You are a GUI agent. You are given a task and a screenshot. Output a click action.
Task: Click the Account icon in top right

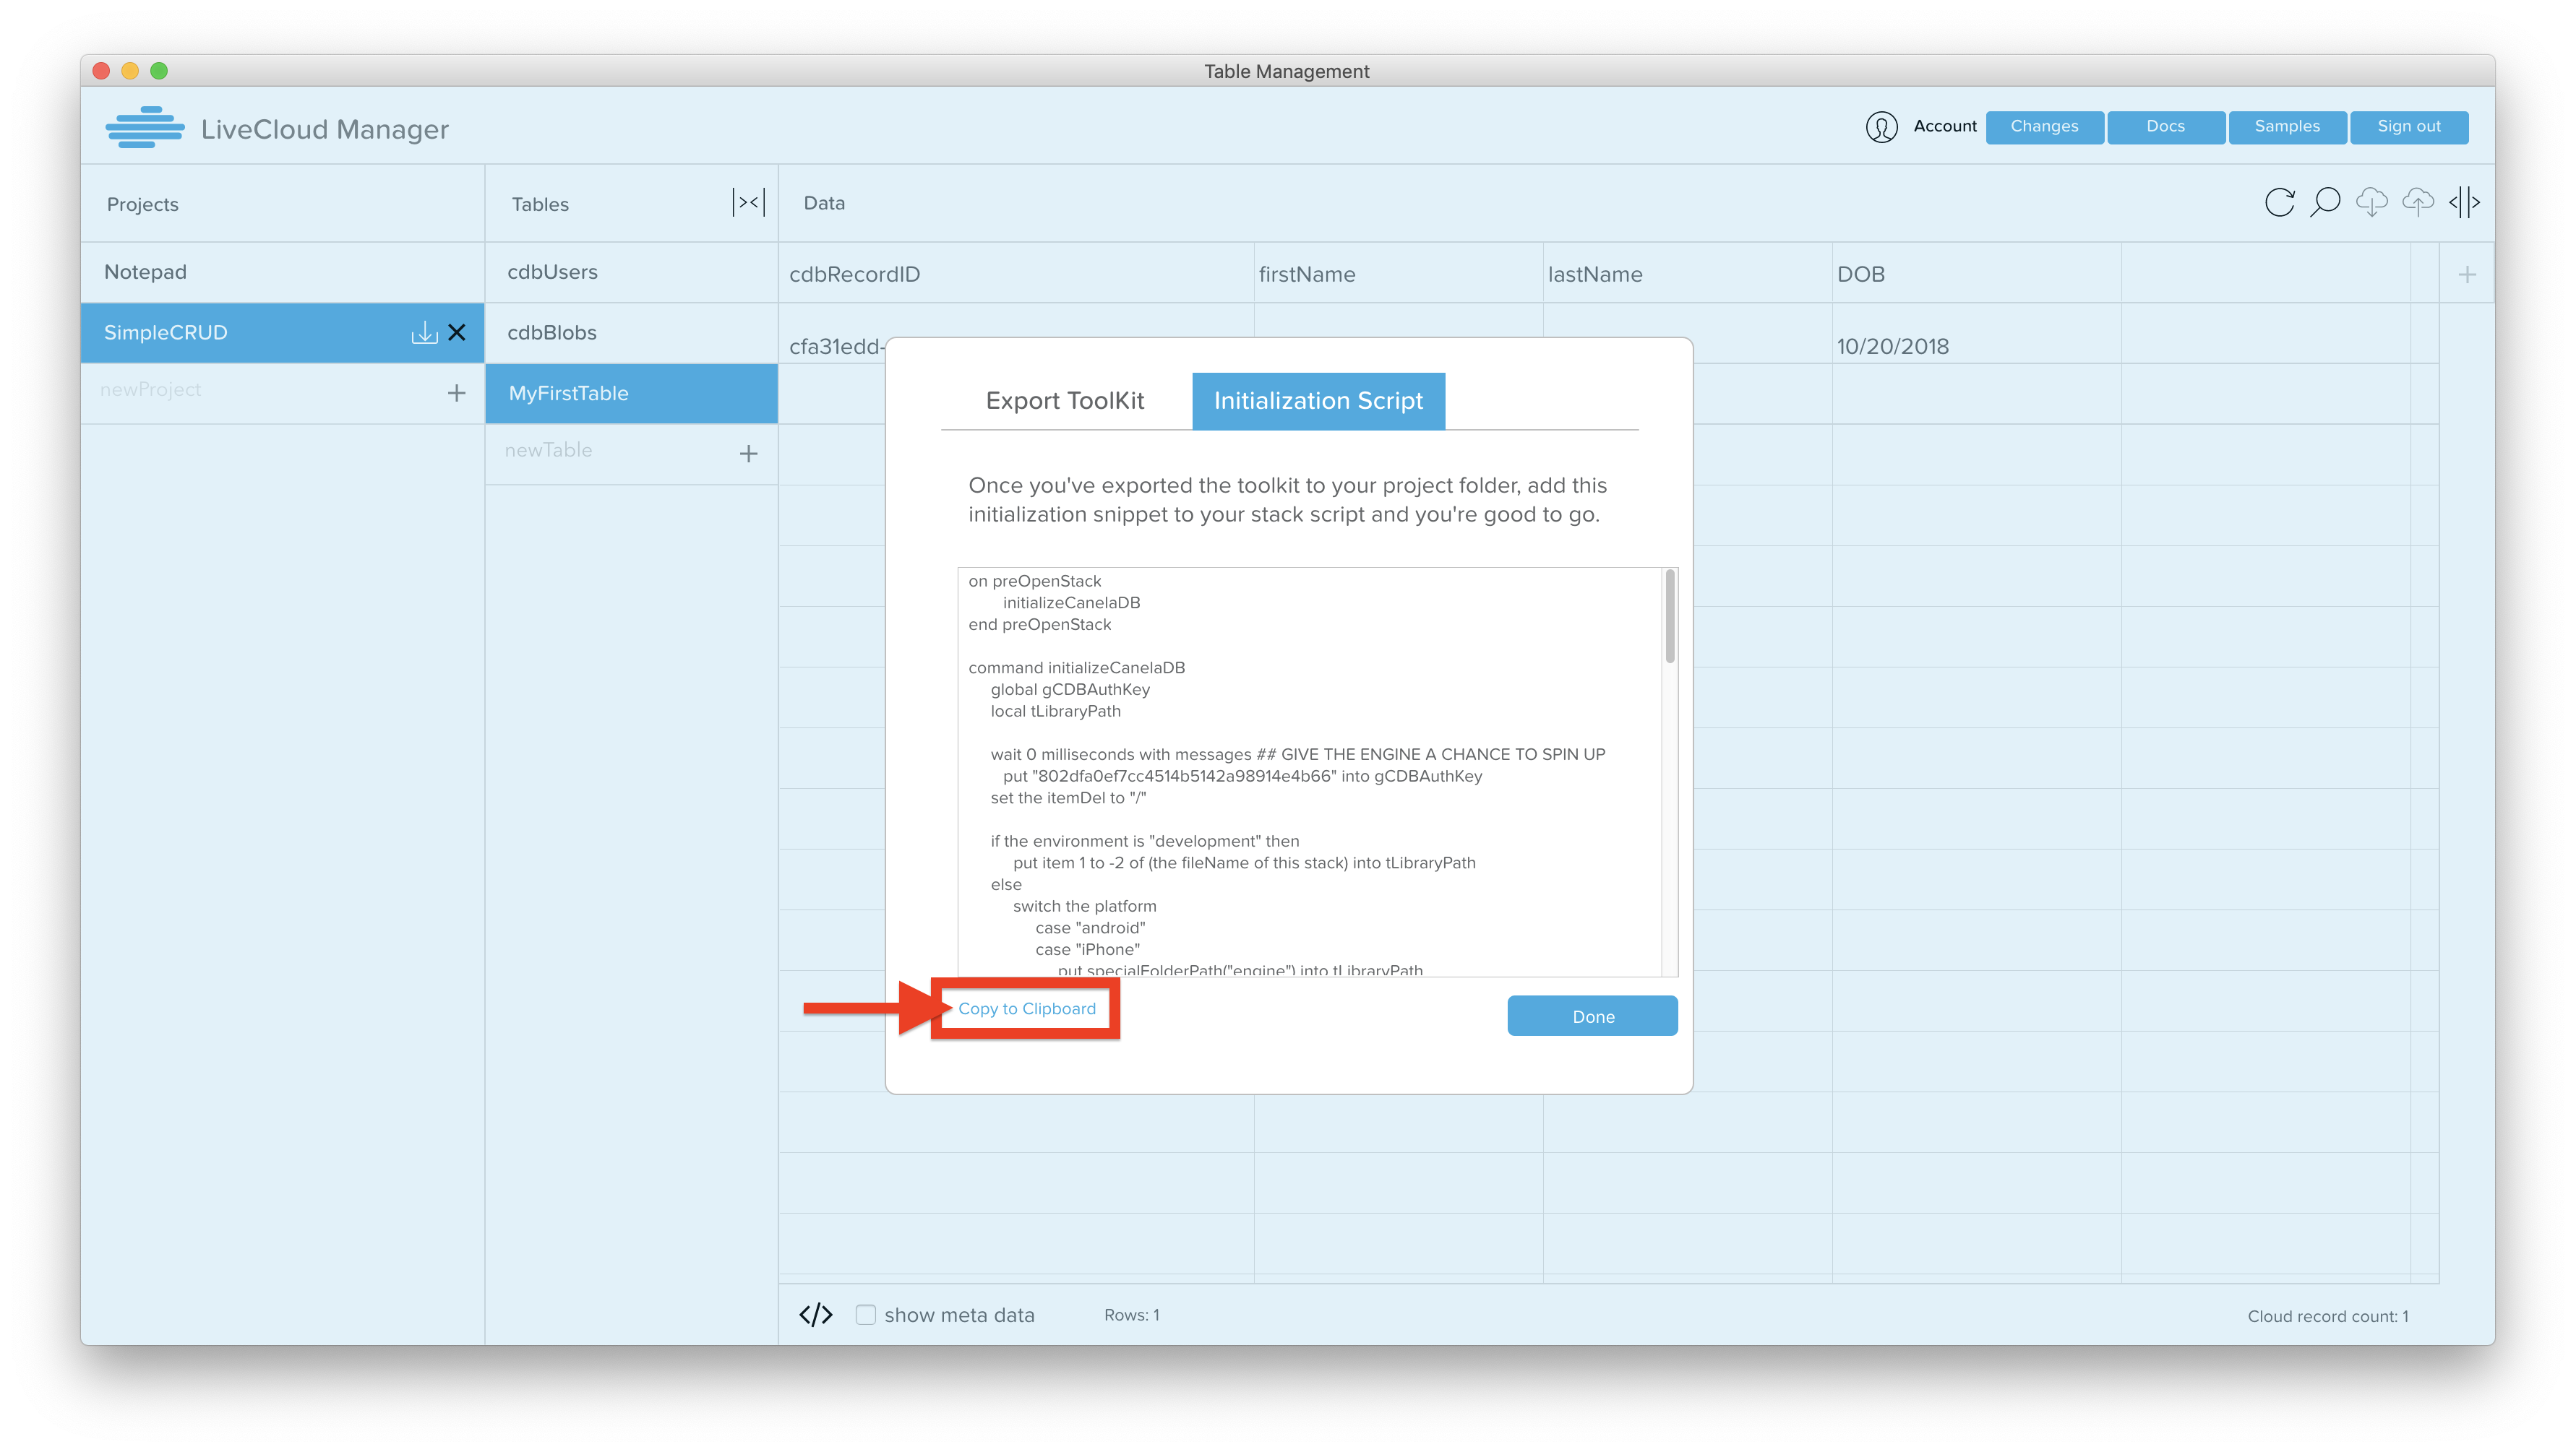pos(1881,126)
